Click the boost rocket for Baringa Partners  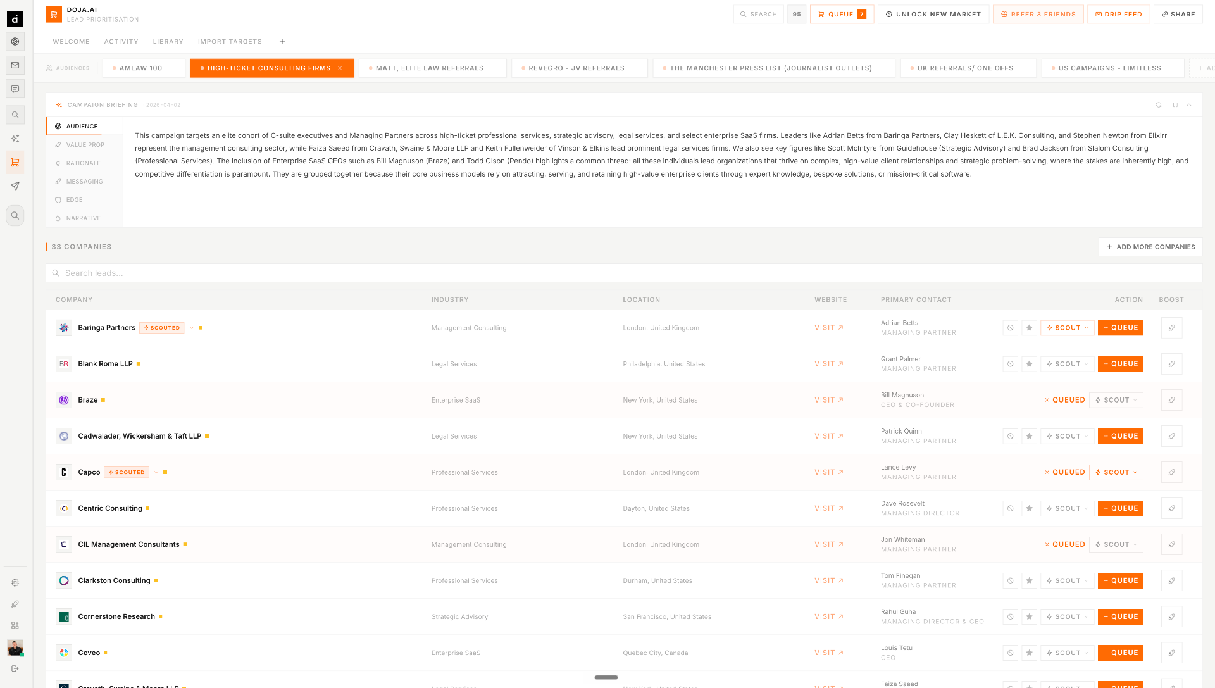(x=1172, y=328)
